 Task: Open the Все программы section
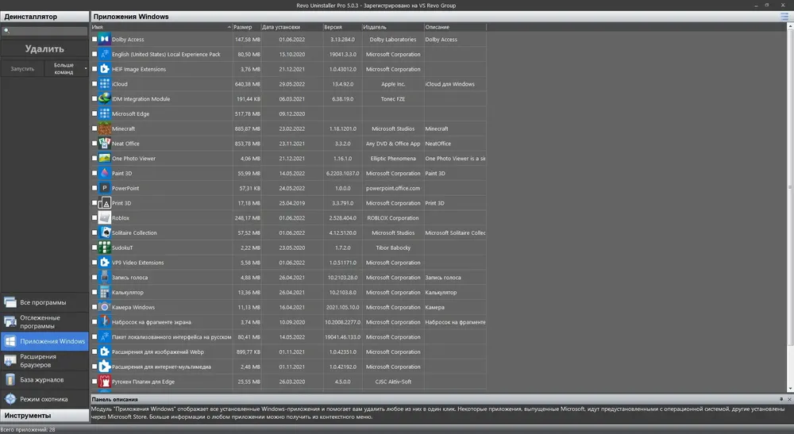click(x=44, y=302)
